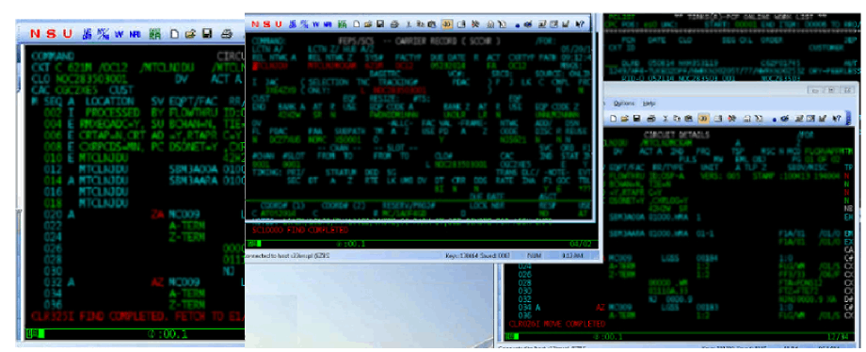Click the red U button in left circuit window
The height and width of the screenshot is (352, 866).
[68, 34]
